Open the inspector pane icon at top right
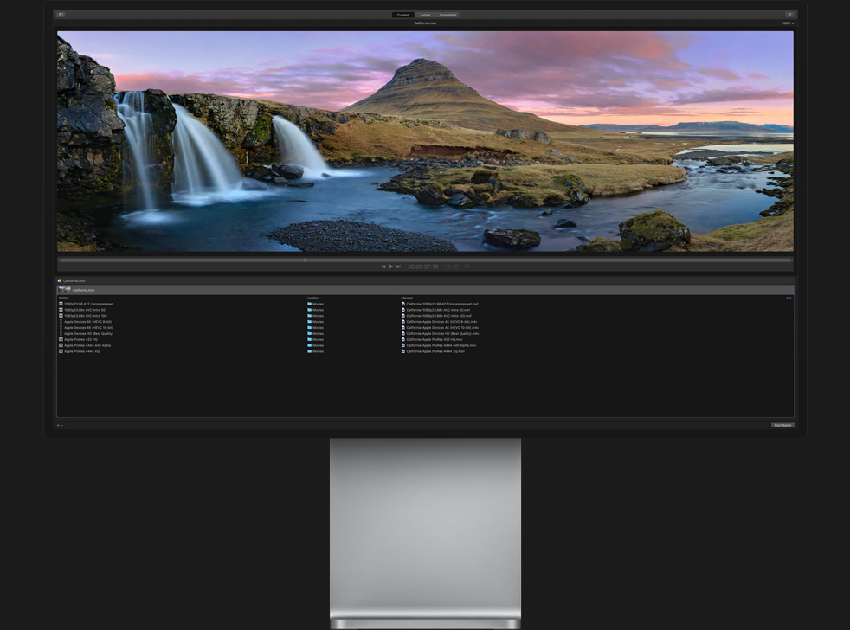Screen dimensions: 850x630 [789, 15]
